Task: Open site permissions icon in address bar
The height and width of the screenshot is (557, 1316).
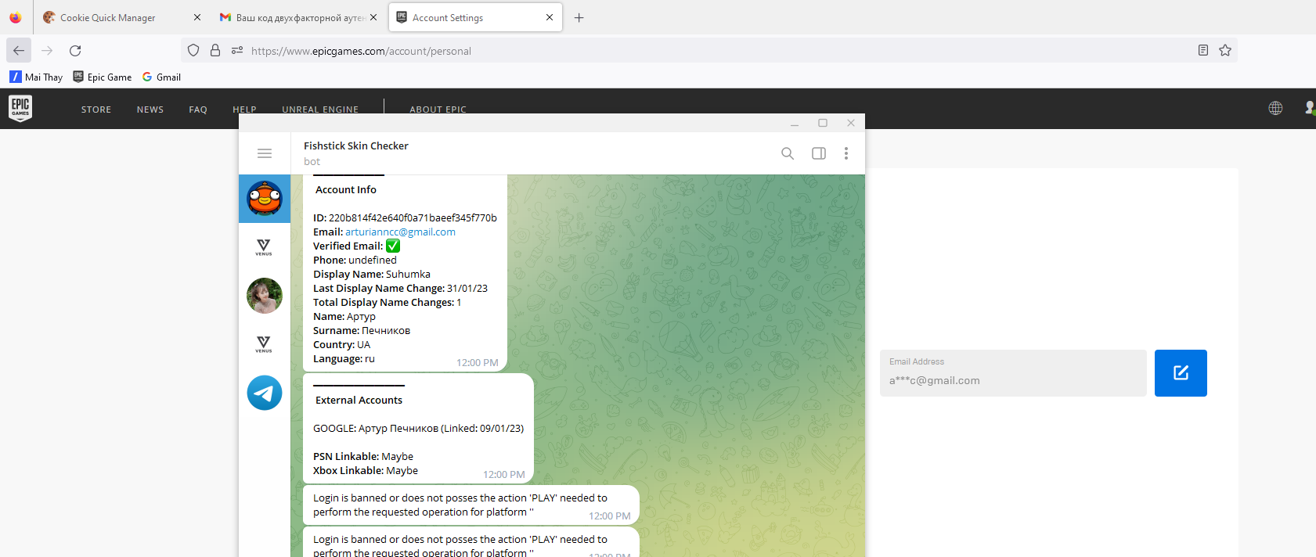Action: coord(237,50)
